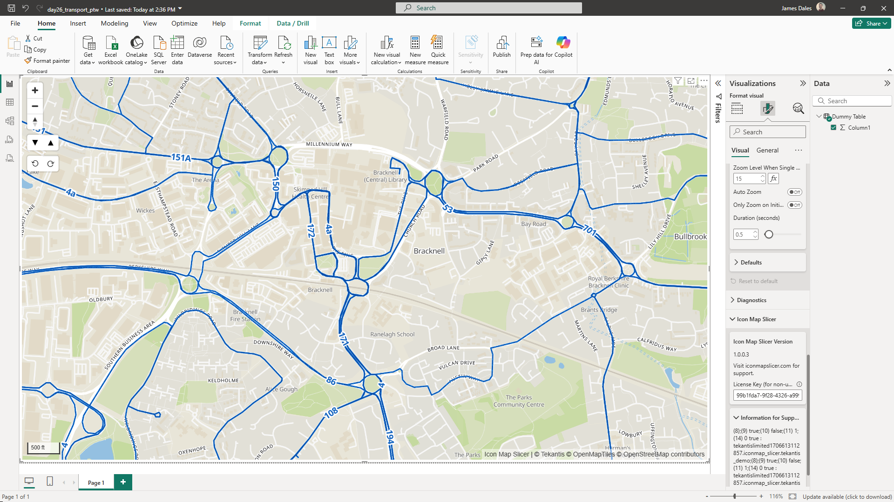Screen dimensions: 894x502
Task: Toggle Auto Zoom switch
Action: tap(794, 192)
